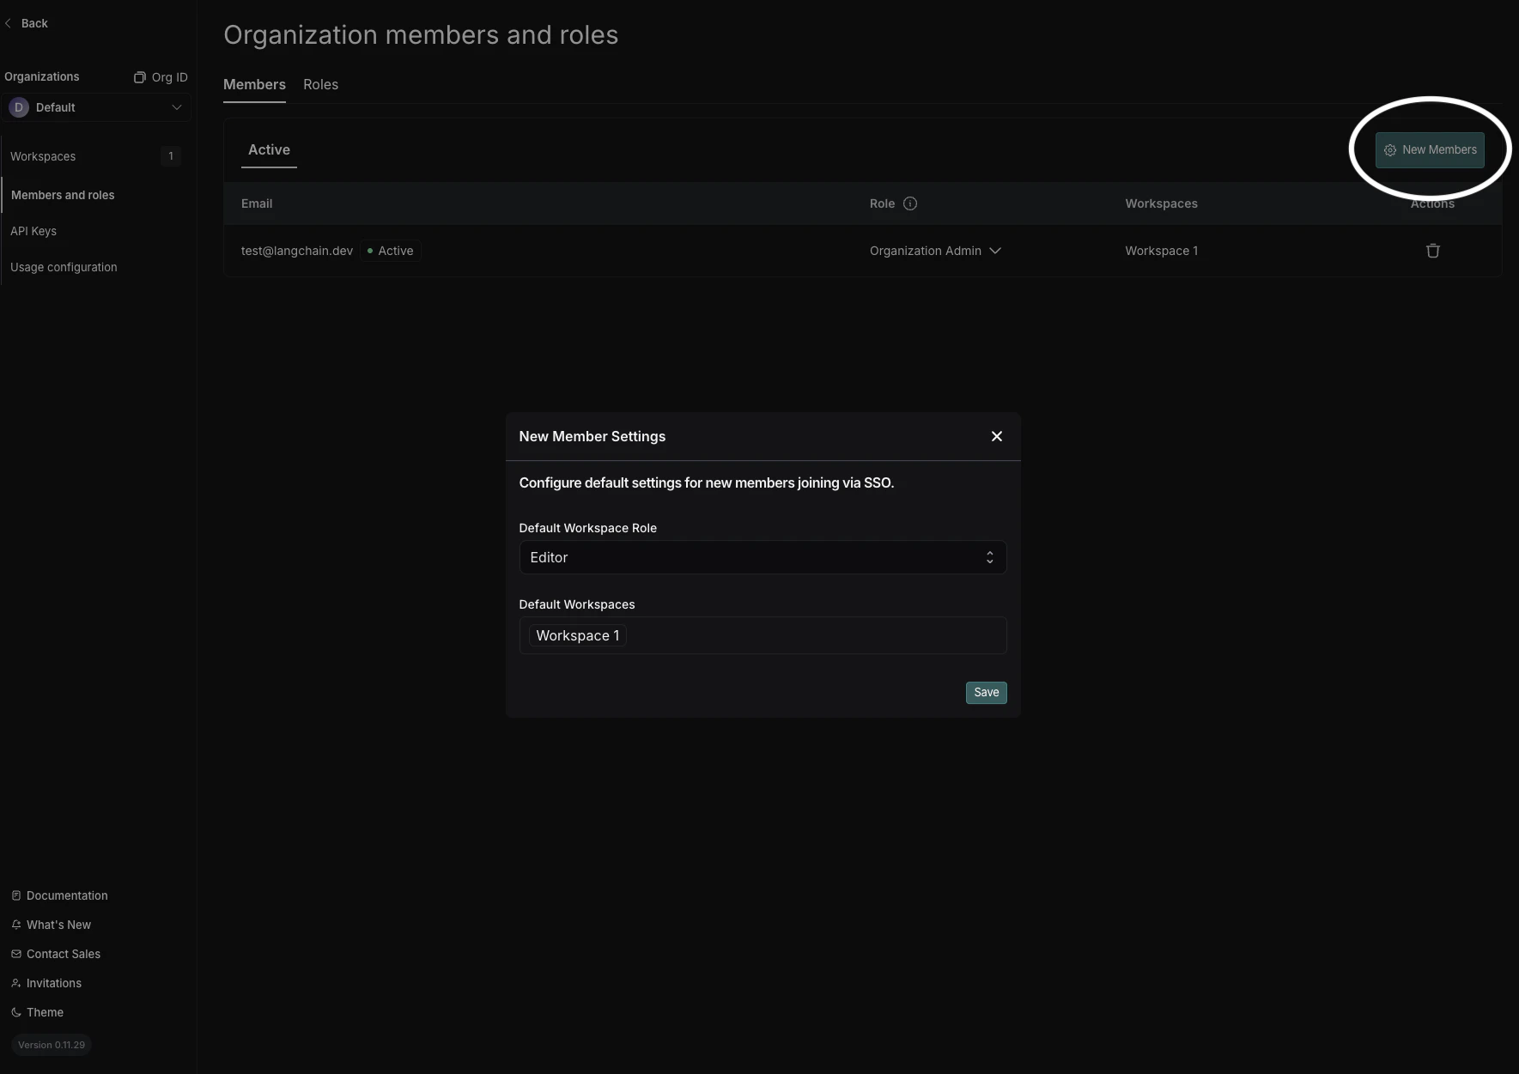Close the New Member Settings dialog
Screen dimensions: 1519x1074
(x=996, y=436)
